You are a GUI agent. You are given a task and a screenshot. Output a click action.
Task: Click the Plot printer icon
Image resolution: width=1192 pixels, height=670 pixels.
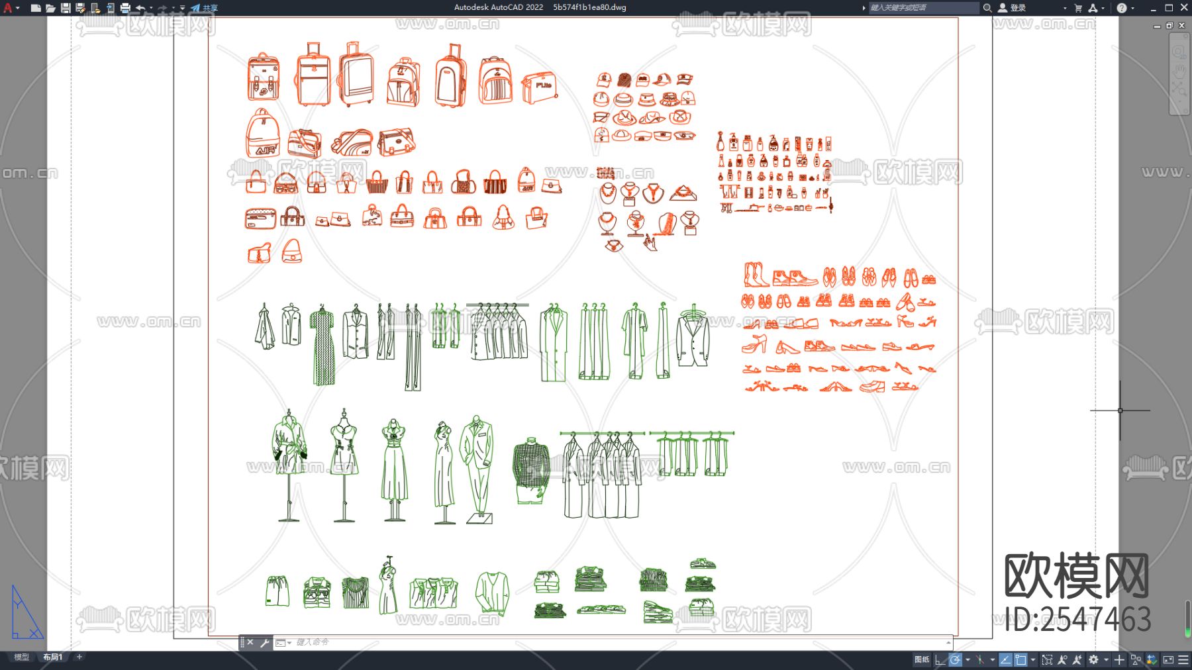click(x=125, y=8)
